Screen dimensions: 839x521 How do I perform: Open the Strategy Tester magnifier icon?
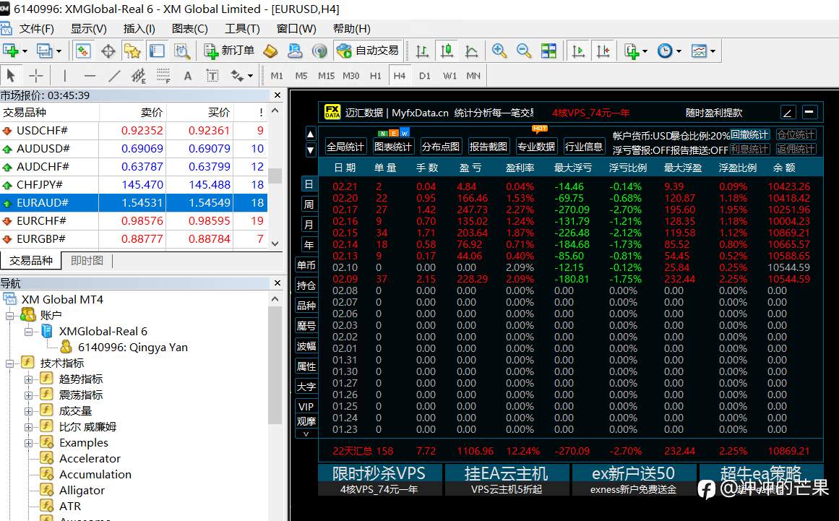(x=182, y=51)
